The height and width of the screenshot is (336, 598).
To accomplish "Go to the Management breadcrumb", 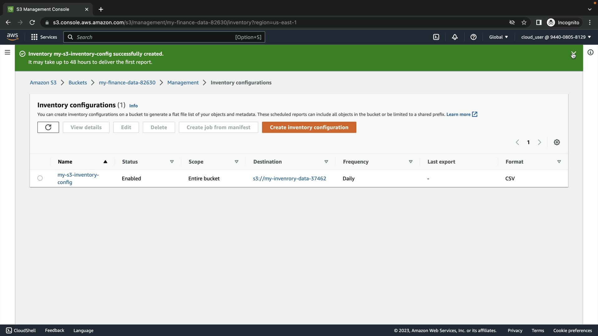I will [x=183, y=82].
